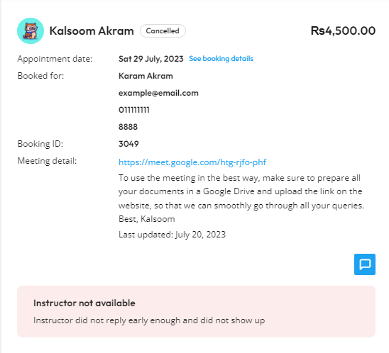
Task: Click the Rs4,500.00 price amount
Action: pos(343,30)
